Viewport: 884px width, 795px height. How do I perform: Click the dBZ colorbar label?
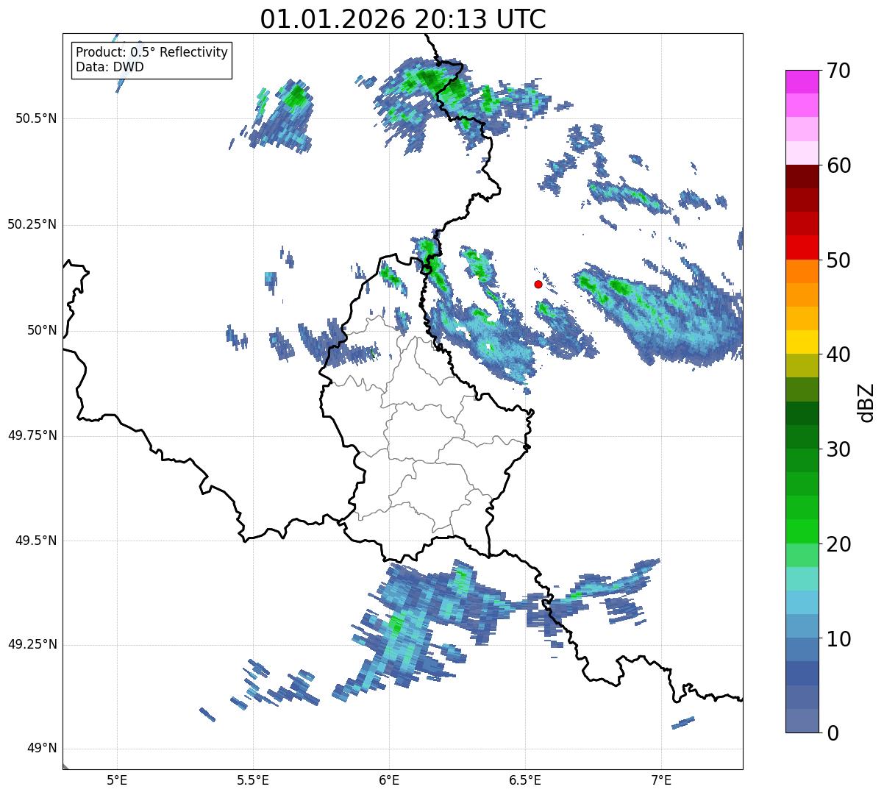click(x=866, y=402)
